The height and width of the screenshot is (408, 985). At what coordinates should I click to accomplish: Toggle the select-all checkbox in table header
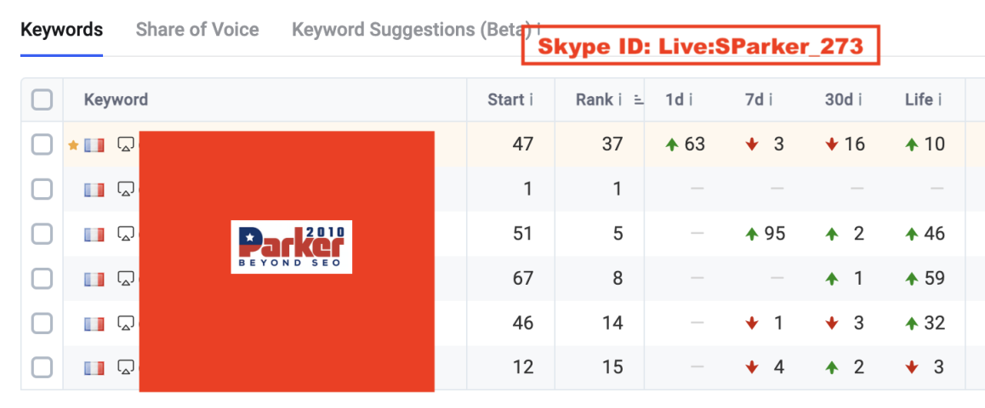tap(42, 99)
